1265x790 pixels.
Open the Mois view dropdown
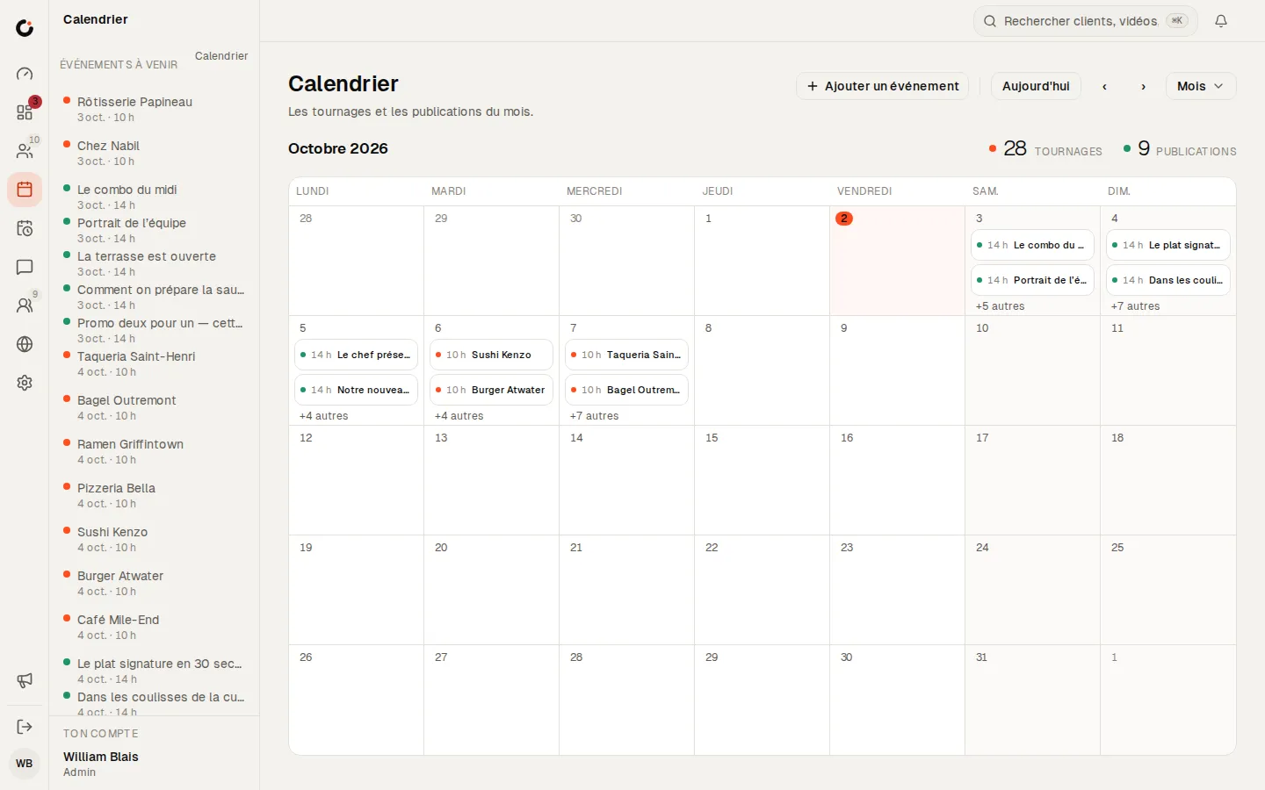(x=1201, y=86)
